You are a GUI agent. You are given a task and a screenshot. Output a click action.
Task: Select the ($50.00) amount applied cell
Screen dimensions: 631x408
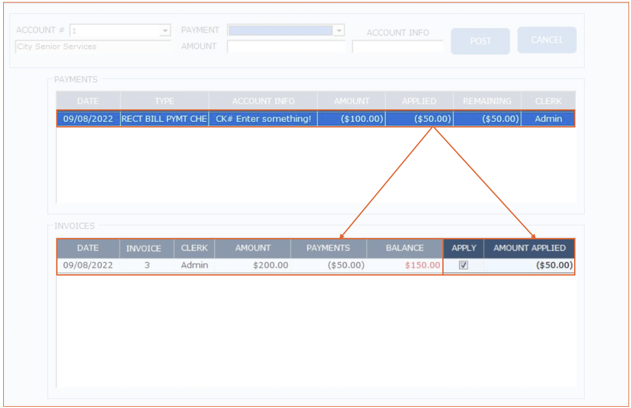529,265
